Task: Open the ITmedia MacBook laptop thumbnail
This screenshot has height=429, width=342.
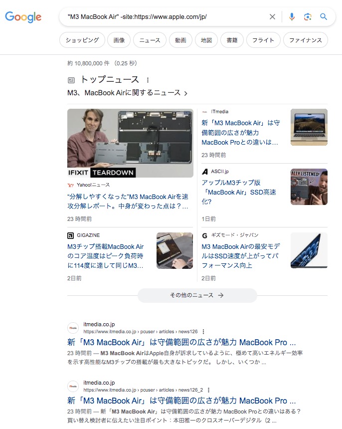Action: point(309,127)
